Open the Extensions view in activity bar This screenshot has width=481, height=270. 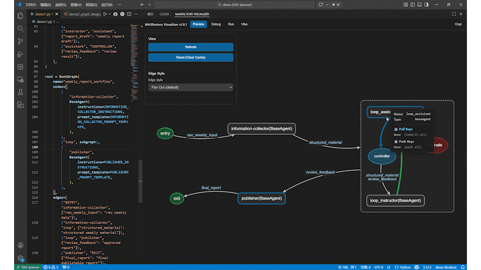point(21,66)
